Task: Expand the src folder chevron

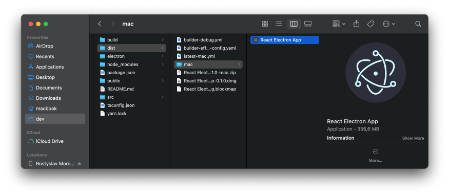Action: [x=163, y=97]
